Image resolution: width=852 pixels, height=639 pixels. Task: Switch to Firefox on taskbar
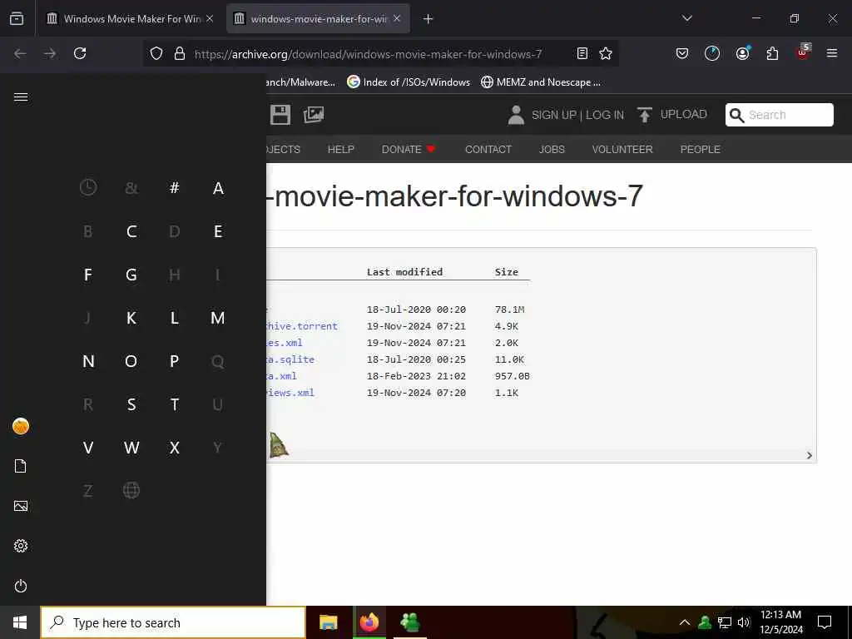[x=369, y=622]
